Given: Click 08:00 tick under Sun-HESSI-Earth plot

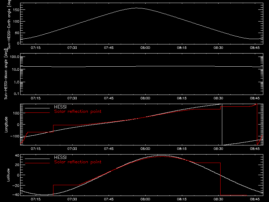Looking at the screenshot, I should click(x=145, y=48).
